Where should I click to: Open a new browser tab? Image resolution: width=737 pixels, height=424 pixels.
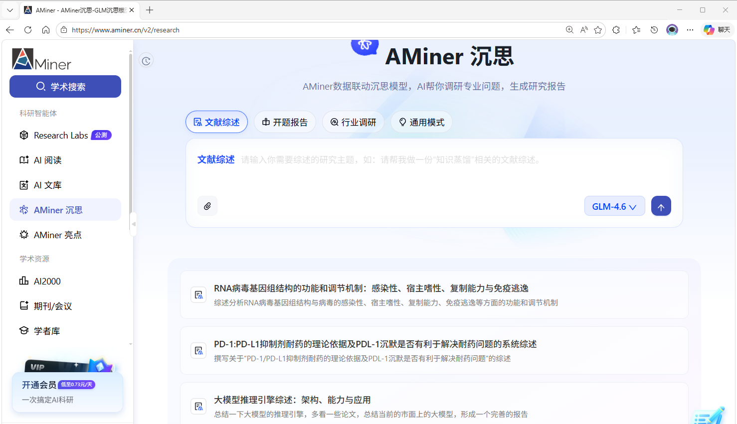[150, 10]
